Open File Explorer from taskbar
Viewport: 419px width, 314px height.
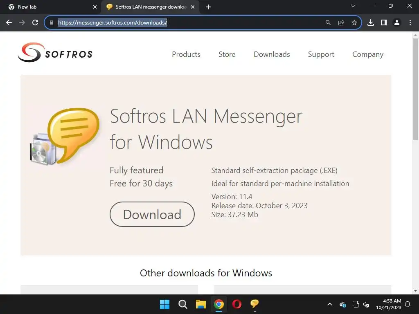pyautogui.click(x=200, y=304)
